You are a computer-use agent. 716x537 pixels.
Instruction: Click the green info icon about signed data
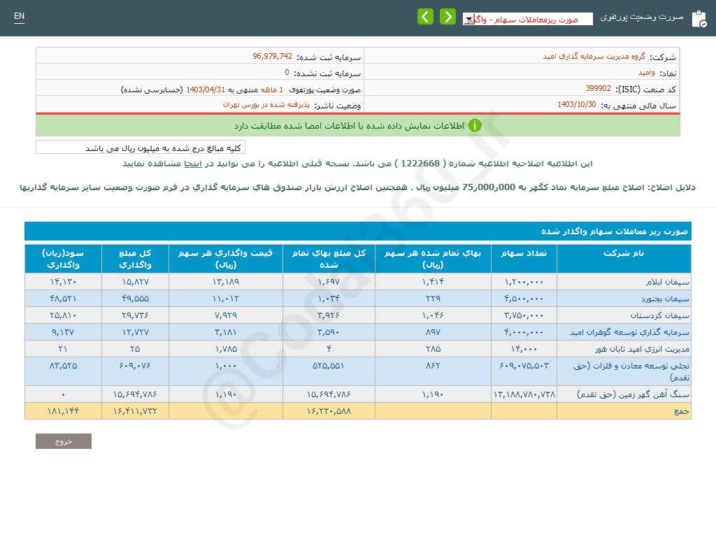coord(475,124)
